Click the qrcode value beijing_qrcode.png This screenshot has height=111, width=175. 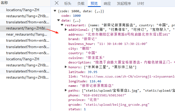pyautogui.click(x=116, y=105)
